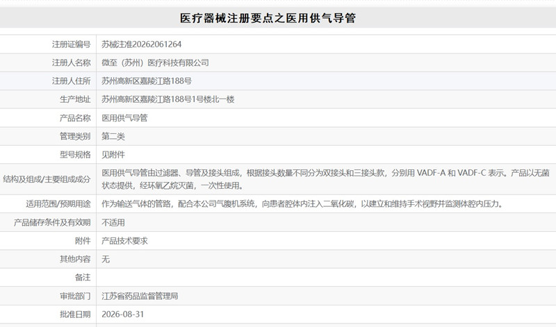Click the 见附件 value

113,155
